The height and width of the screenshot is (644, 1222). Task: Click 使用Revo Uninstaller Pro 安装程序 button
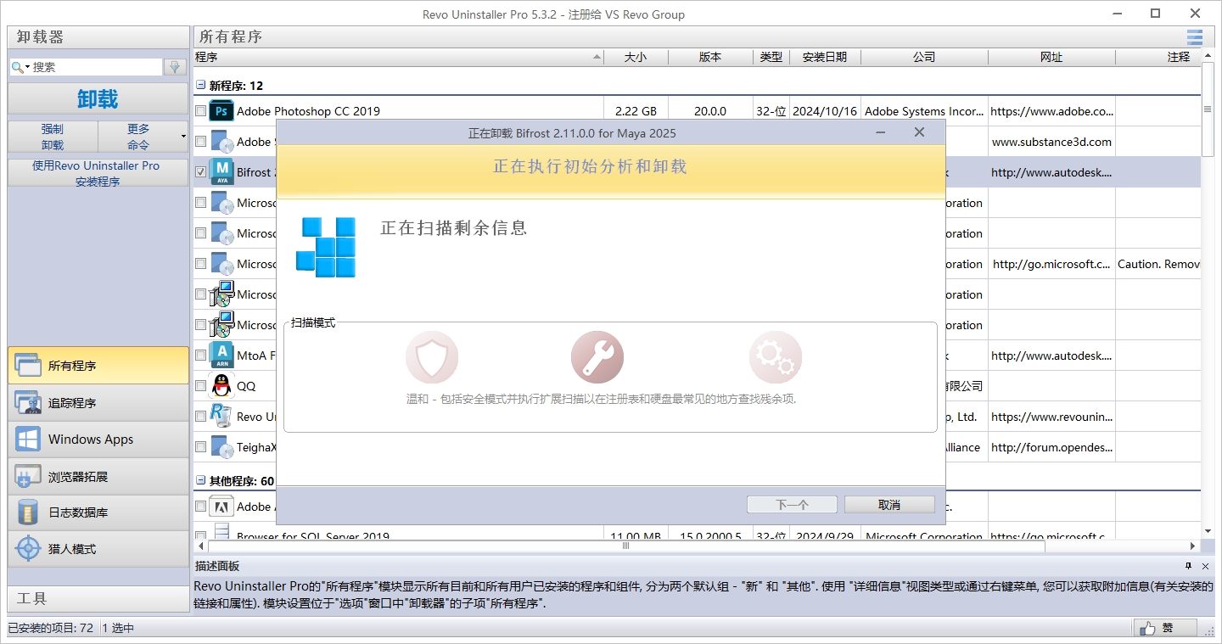(98, 173)
